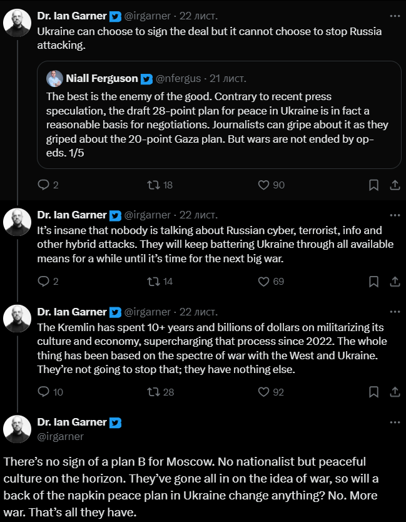Open more options on hybrid attacks tweet
The width and height of the screenshot is (406, 522).
(x=395, y=214)
